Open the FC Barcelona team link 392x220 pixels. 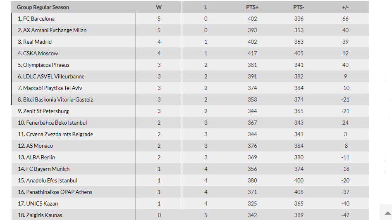[39, 19]
